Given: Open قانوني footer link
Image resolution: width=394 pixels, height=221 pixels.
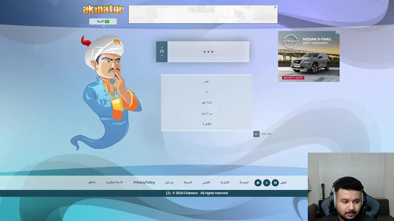Looking at the screenshot, I should coord(206,182).
